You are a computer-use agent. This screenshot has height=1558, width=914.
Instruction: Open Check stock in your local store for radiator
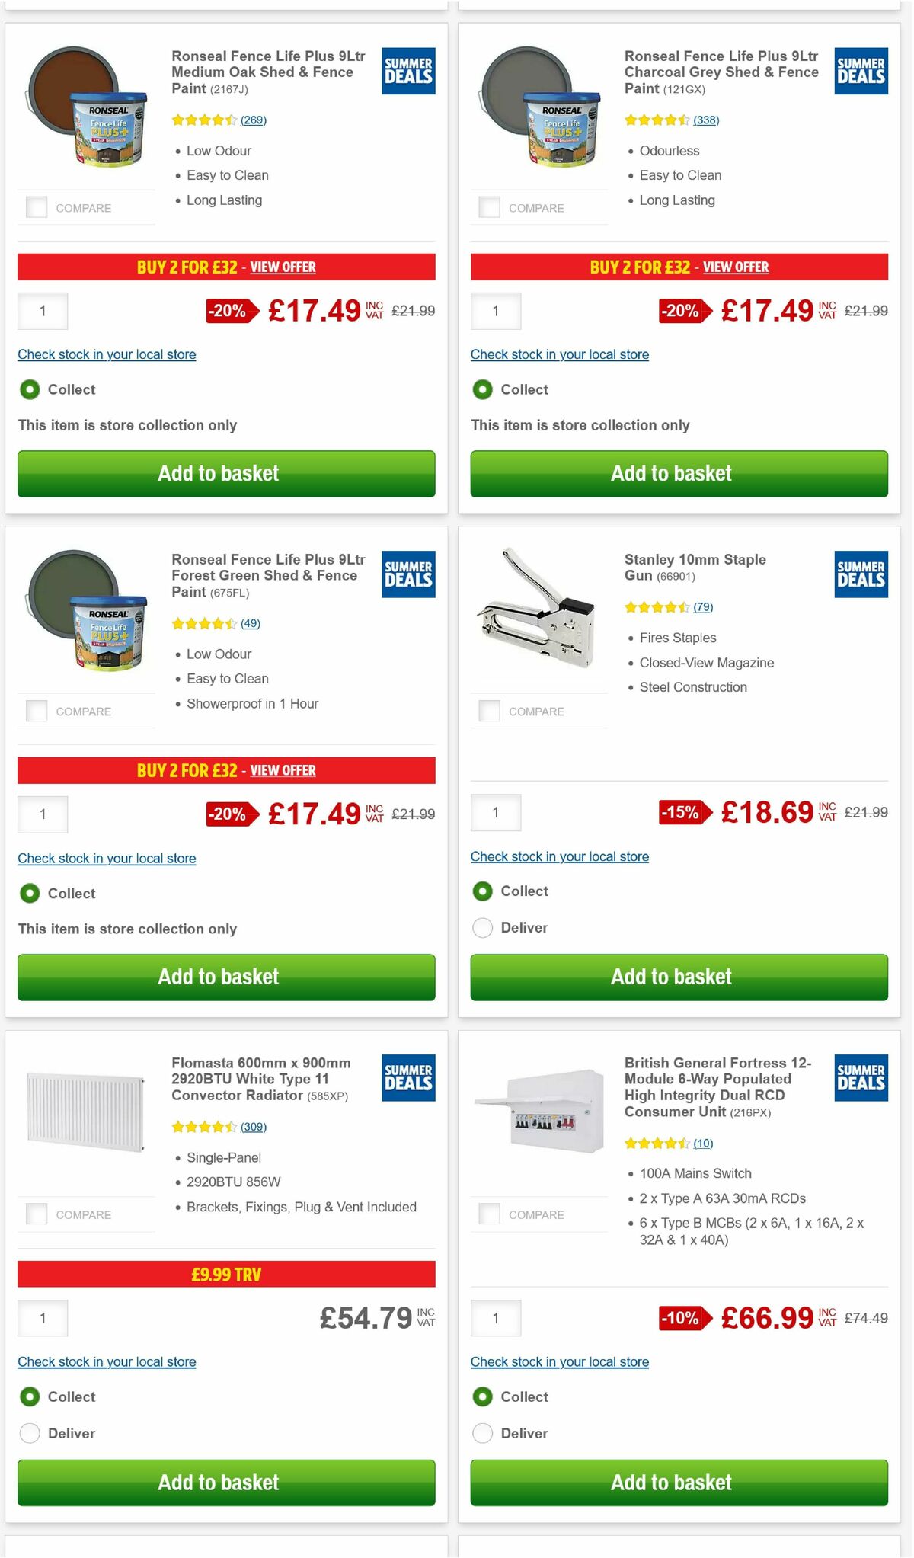(107, 1361)
